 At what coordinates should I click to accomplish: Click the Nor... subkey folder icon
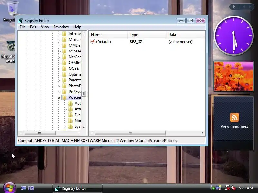click(x=70, y=121)
